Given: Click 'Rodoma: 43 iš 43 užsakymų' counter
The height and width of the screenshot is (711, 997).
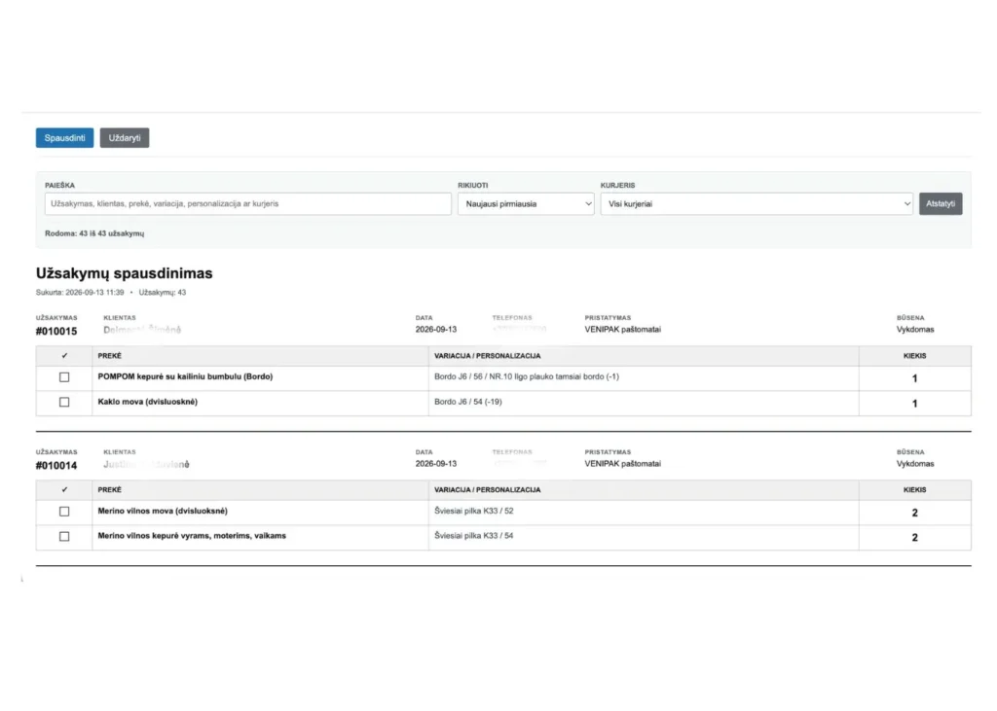Looking at the screenshot, I should point(94,233).
